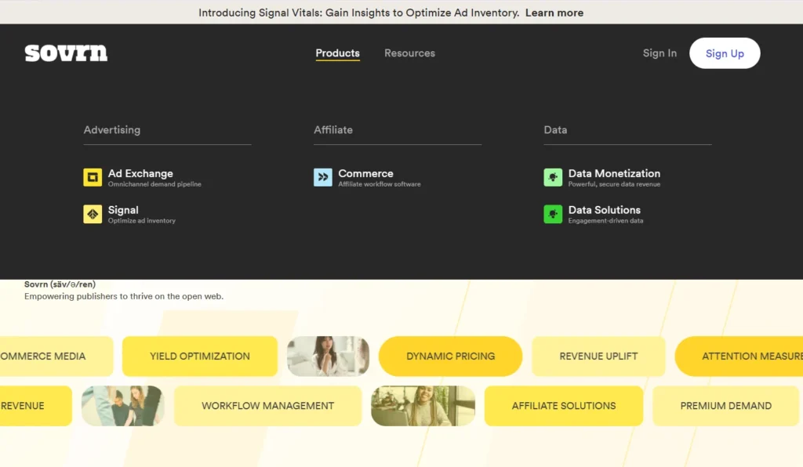Click the Dynamic Pricing pill

click(x=451, y=356)
